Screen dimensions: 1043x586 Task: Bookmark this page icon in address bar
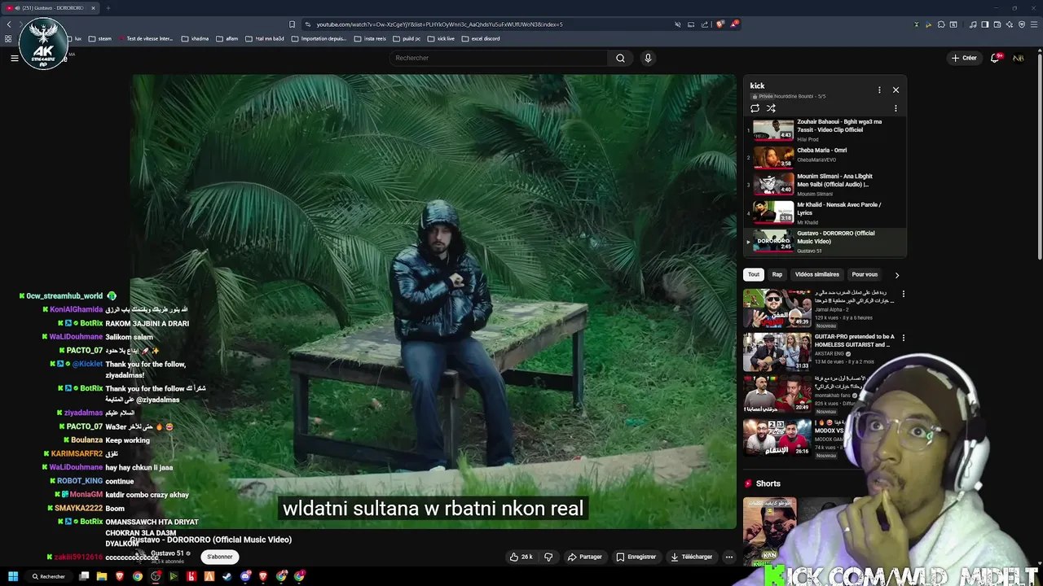(293, 24)
